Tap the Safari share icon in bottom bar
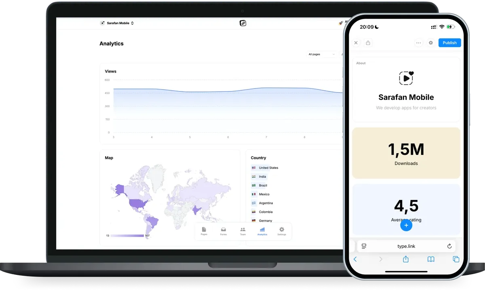The height and width of the screenshot is (291, 485). coord(406,259)
